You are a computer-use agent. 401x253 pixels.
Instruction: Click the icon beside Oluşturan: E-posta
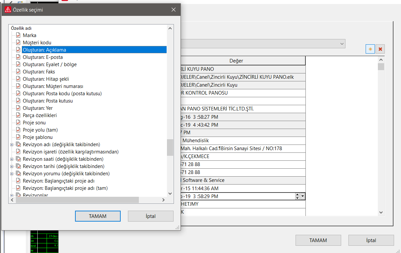coord(18,57)
